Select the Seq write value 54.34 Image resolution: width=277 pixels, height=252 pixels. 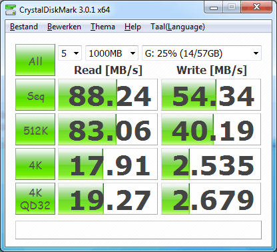211,95
